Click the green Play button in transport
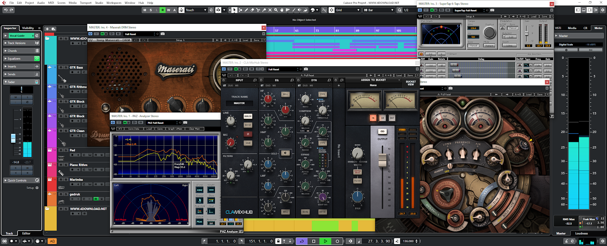 325,241
